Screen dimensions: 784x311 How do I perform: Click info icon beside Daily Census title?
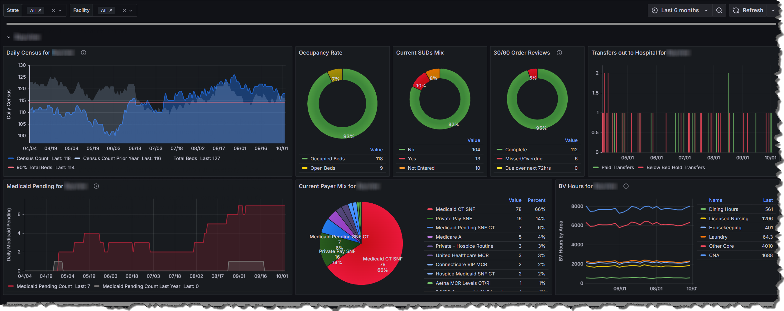pyautogui.click(x=84, y=53)
